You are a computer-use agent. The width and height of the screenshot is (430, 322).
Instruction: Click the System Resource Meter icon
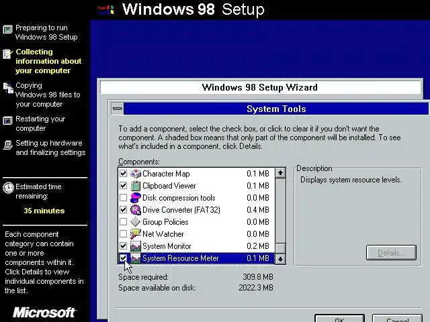click(x=136, y=258)
